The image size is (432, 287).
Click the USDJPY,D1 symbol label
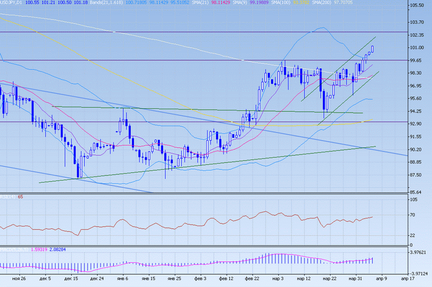(x=11, y=3)
